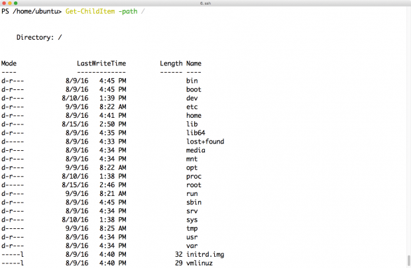Click the Length column header
This screenshot has width=411, height=268.
(x=171, y=64)
